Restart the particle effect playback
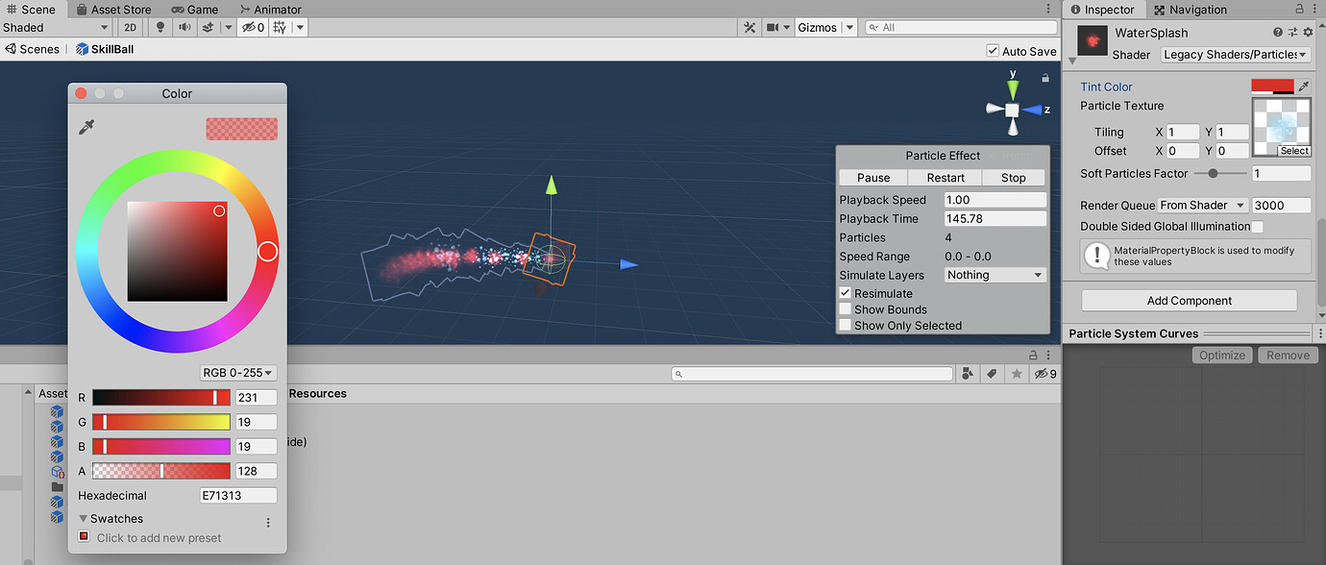This screenshot has width=1326, height=565. coord(945,178)
